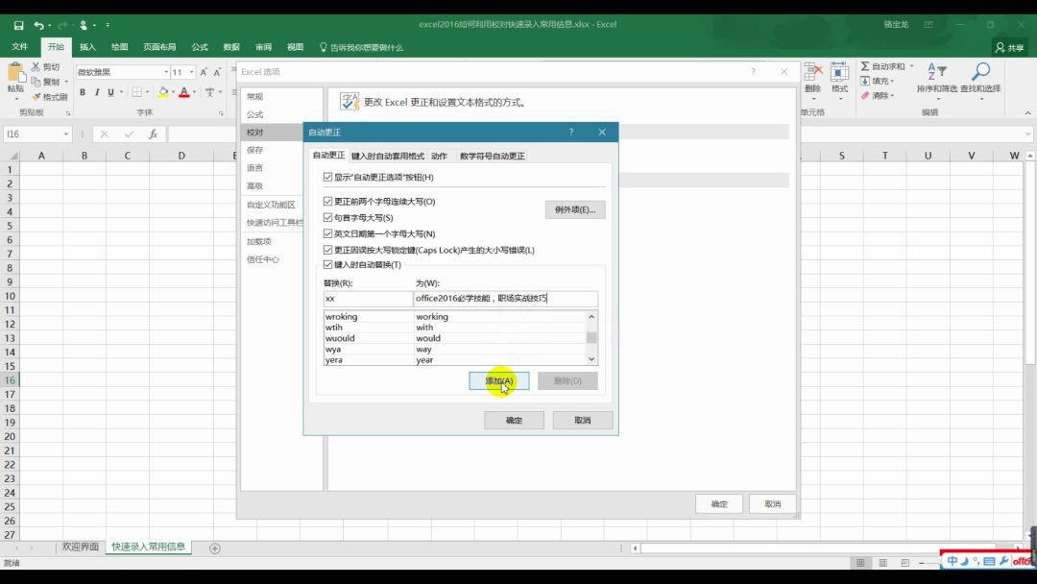Screen dimensions: 1037x584
Task: Click the Bold formatting icon
Action: [83, 92]
